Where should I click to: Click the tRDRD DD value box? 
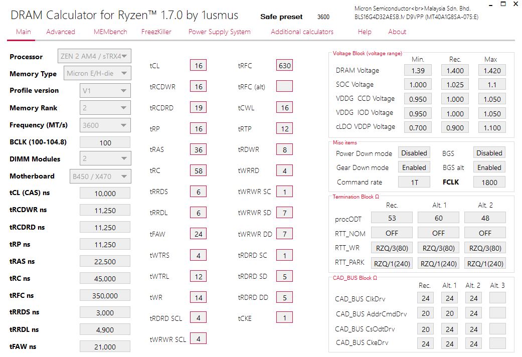(x=285, y=297)
